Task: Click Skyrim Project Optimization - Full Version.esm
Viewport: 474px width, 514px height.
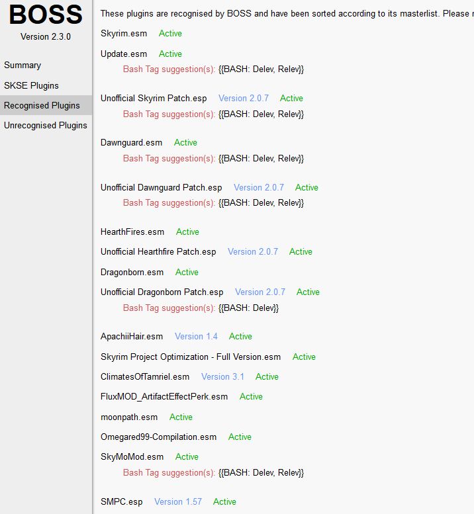Action: pos(191,357)
